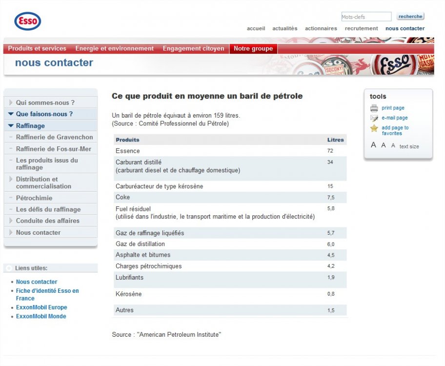This screenshot has width=445, height=366.
Task: Expand the Qui sommes-nous arrow
Action: click(11, 102)
